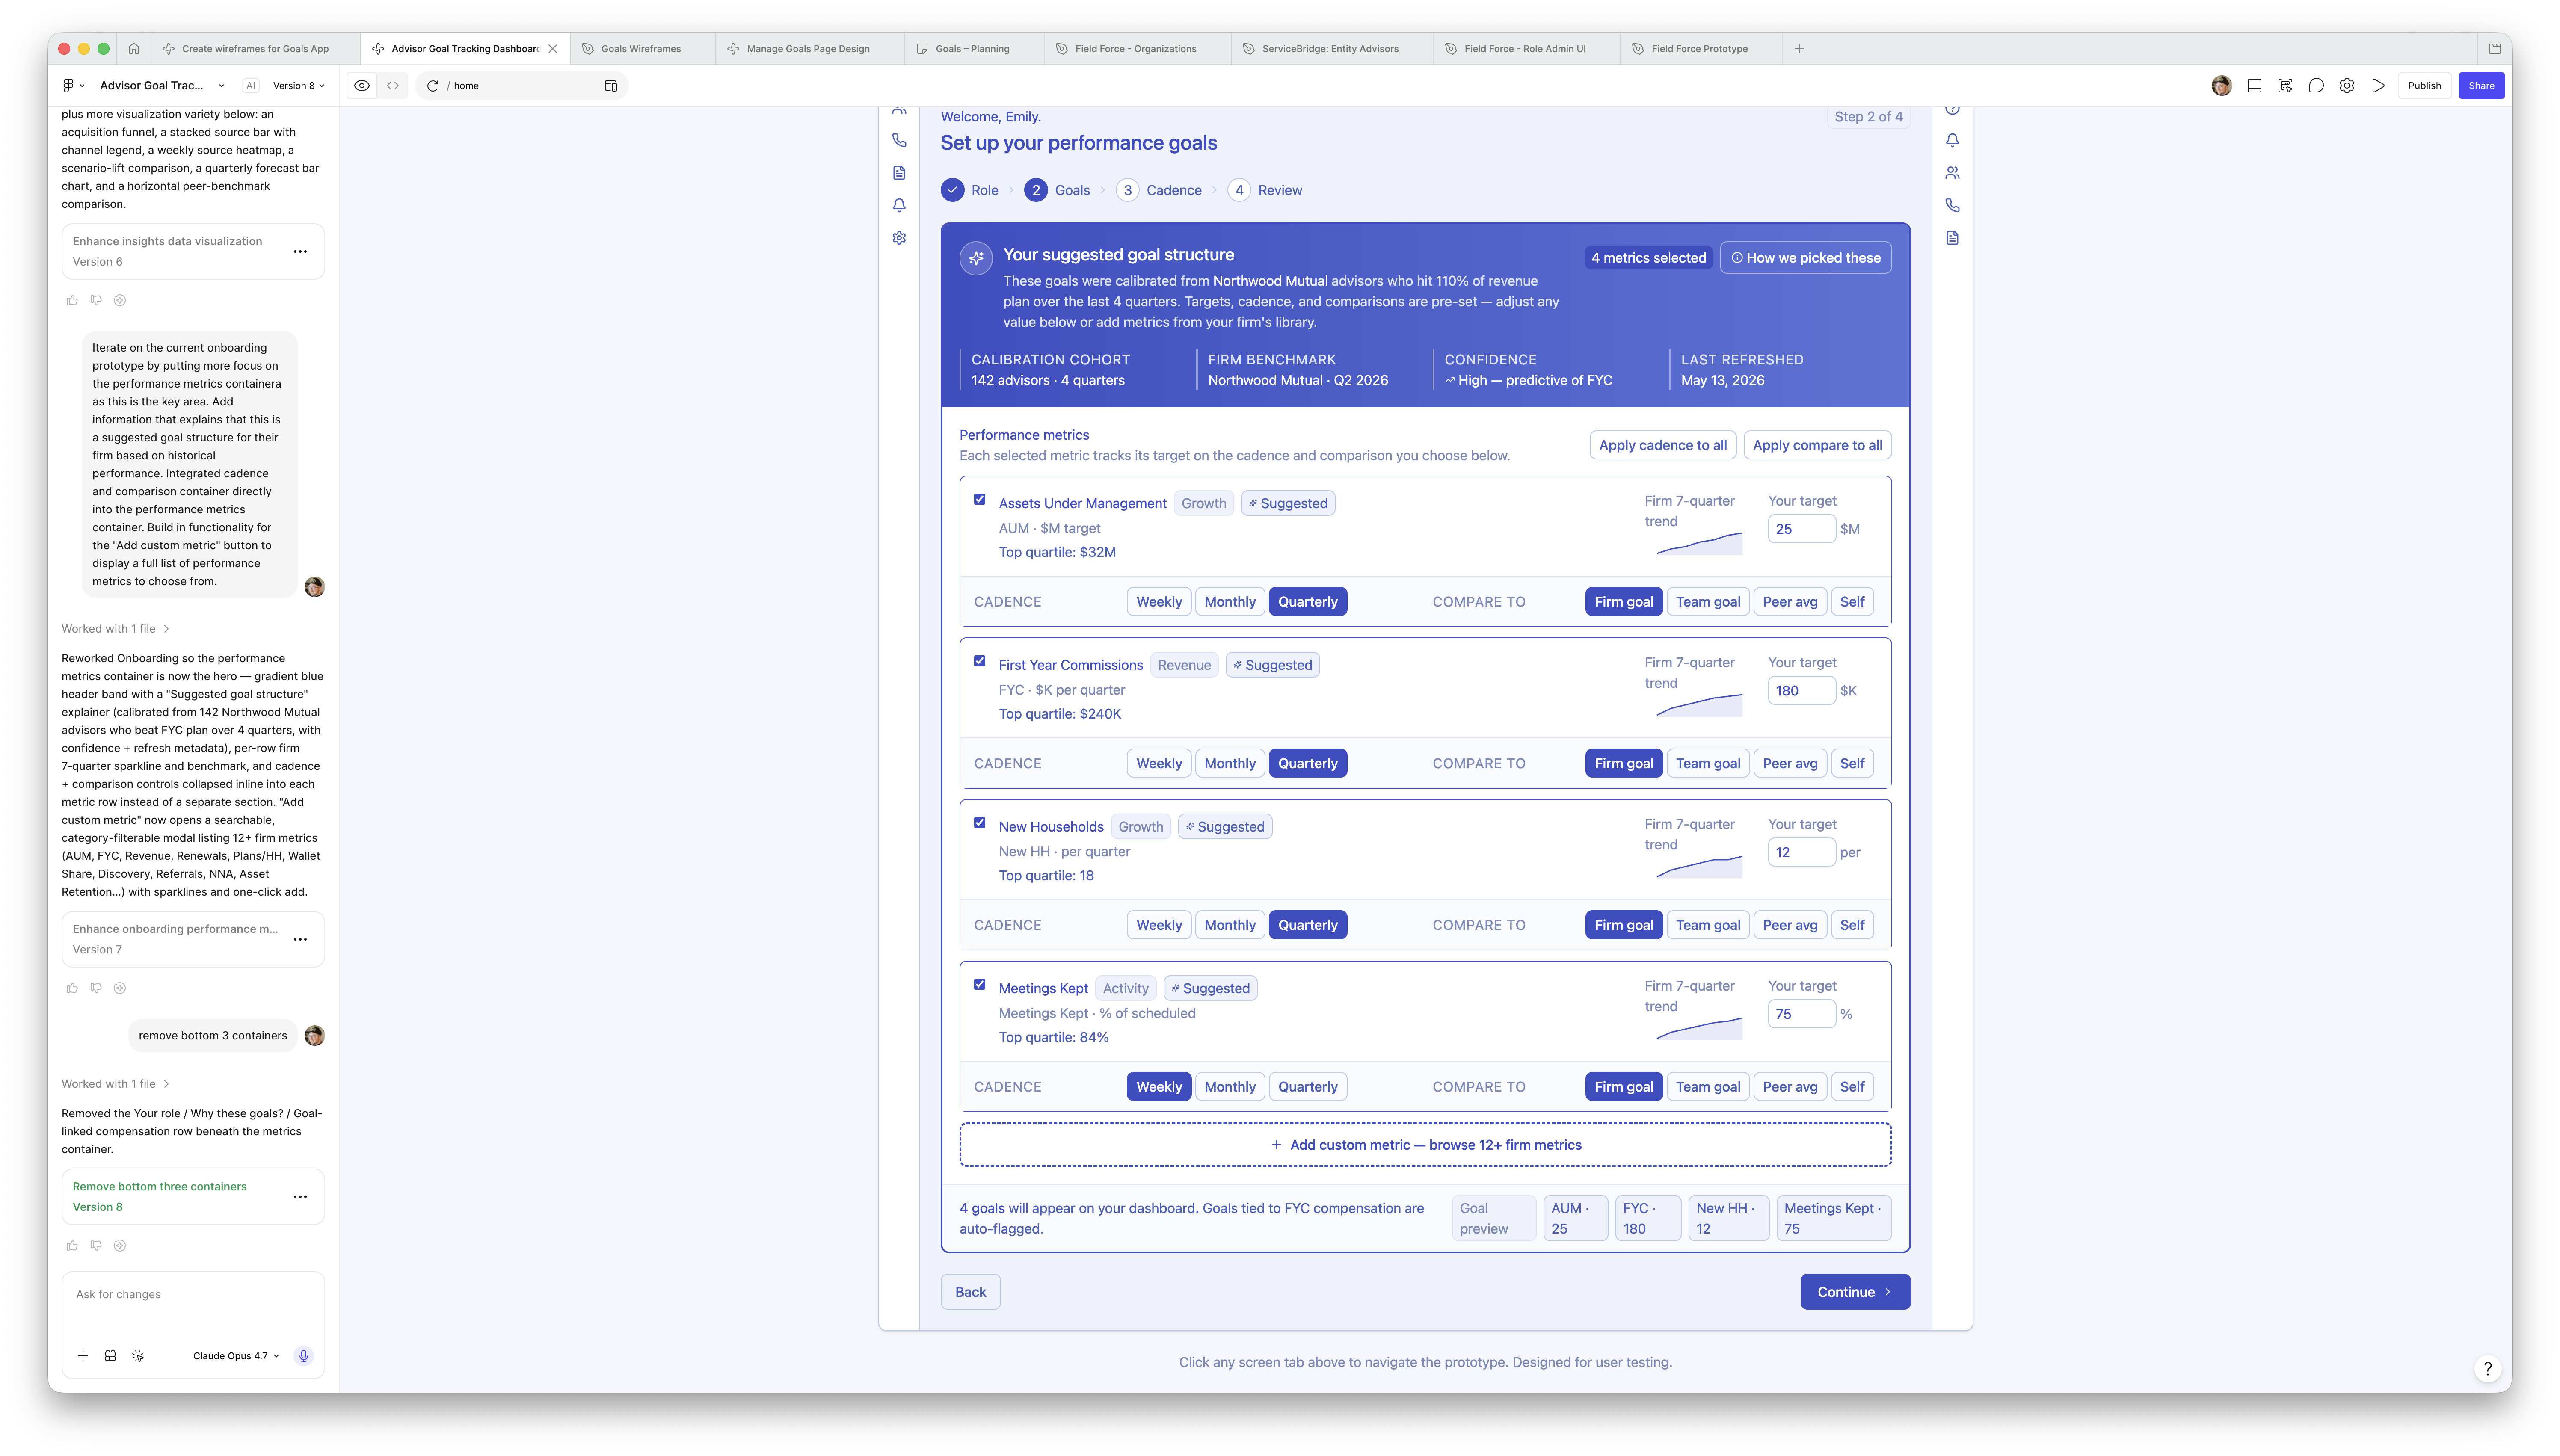The height and width of the screenshot is (1456, 2560).
Task: Edit the First Year Commissions target field
Action: pyautogui.click(x=1801, y=690)
